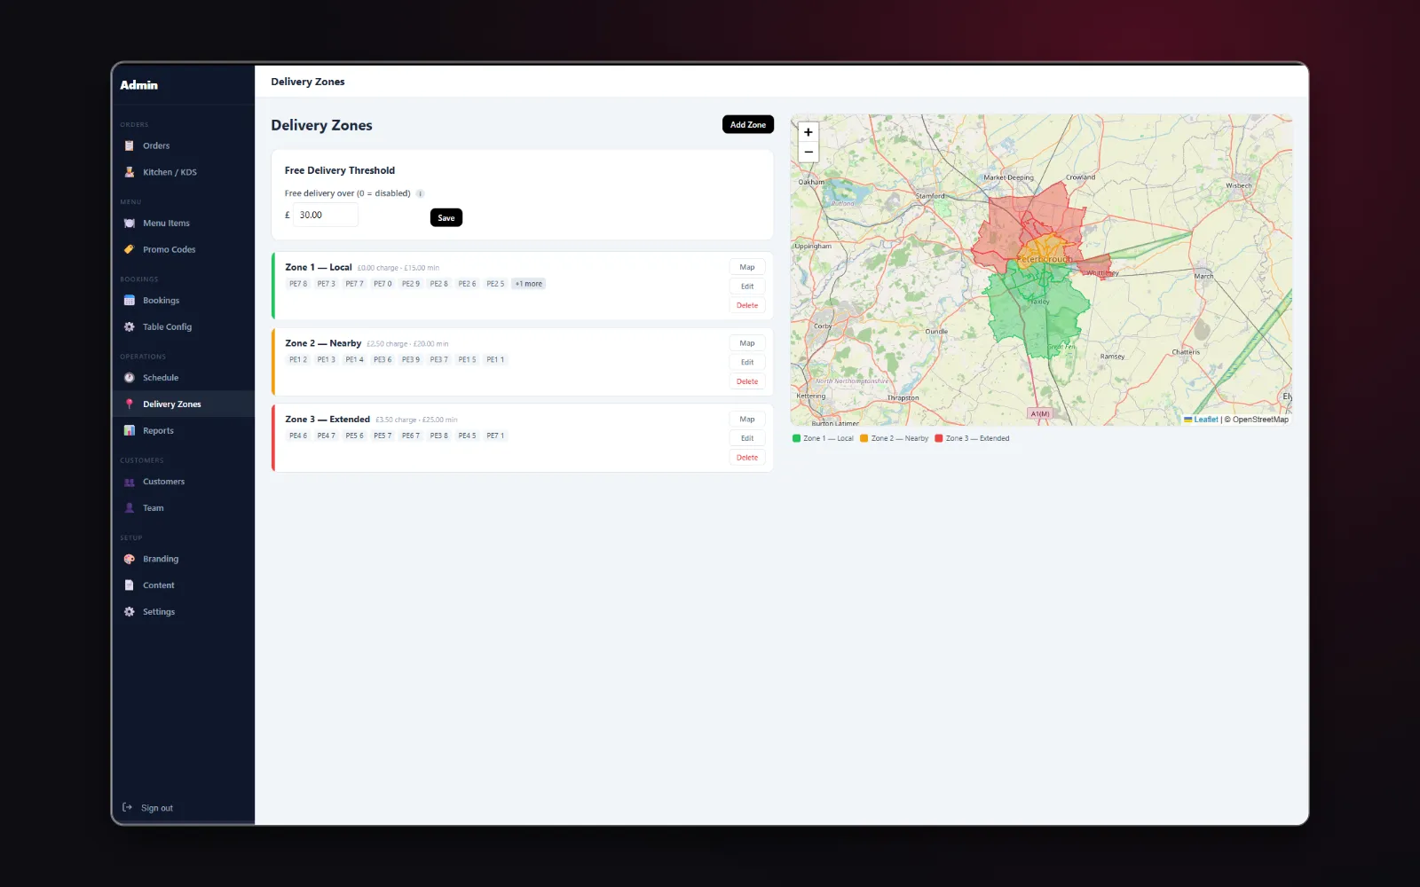Click the Schedule clock icon
Screen dimensions: 1420x887
pos(130,378)
